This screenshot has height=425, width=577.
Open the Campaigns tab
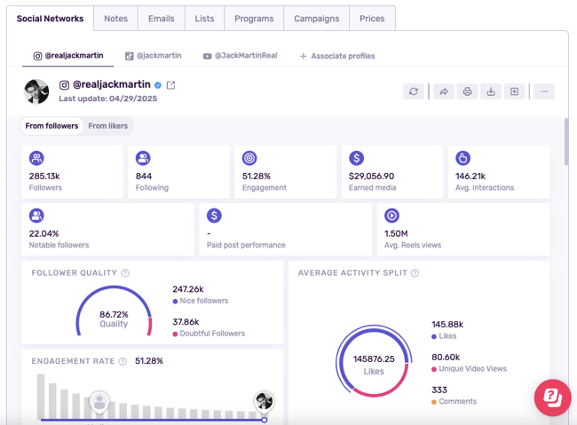pyautogui.click(x=316, y=19)
